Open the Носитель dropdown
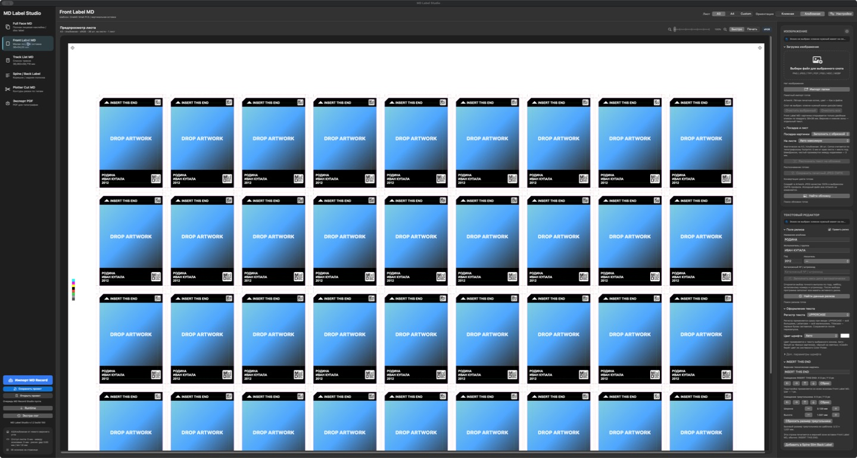Screen dimensions: 857x458 (827, 261)
